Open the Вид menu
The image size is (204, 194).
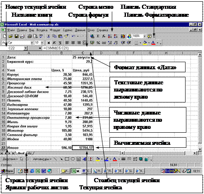pyautogui.click(x=31, y=30)
